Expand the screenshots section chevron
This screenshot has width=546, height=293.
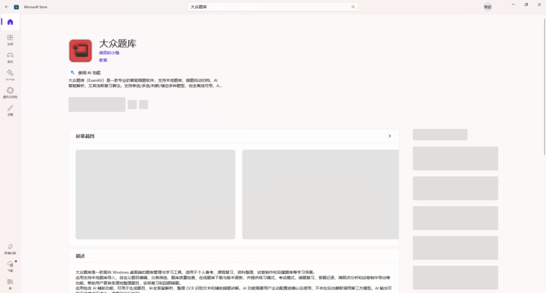(x=390, y=136)
